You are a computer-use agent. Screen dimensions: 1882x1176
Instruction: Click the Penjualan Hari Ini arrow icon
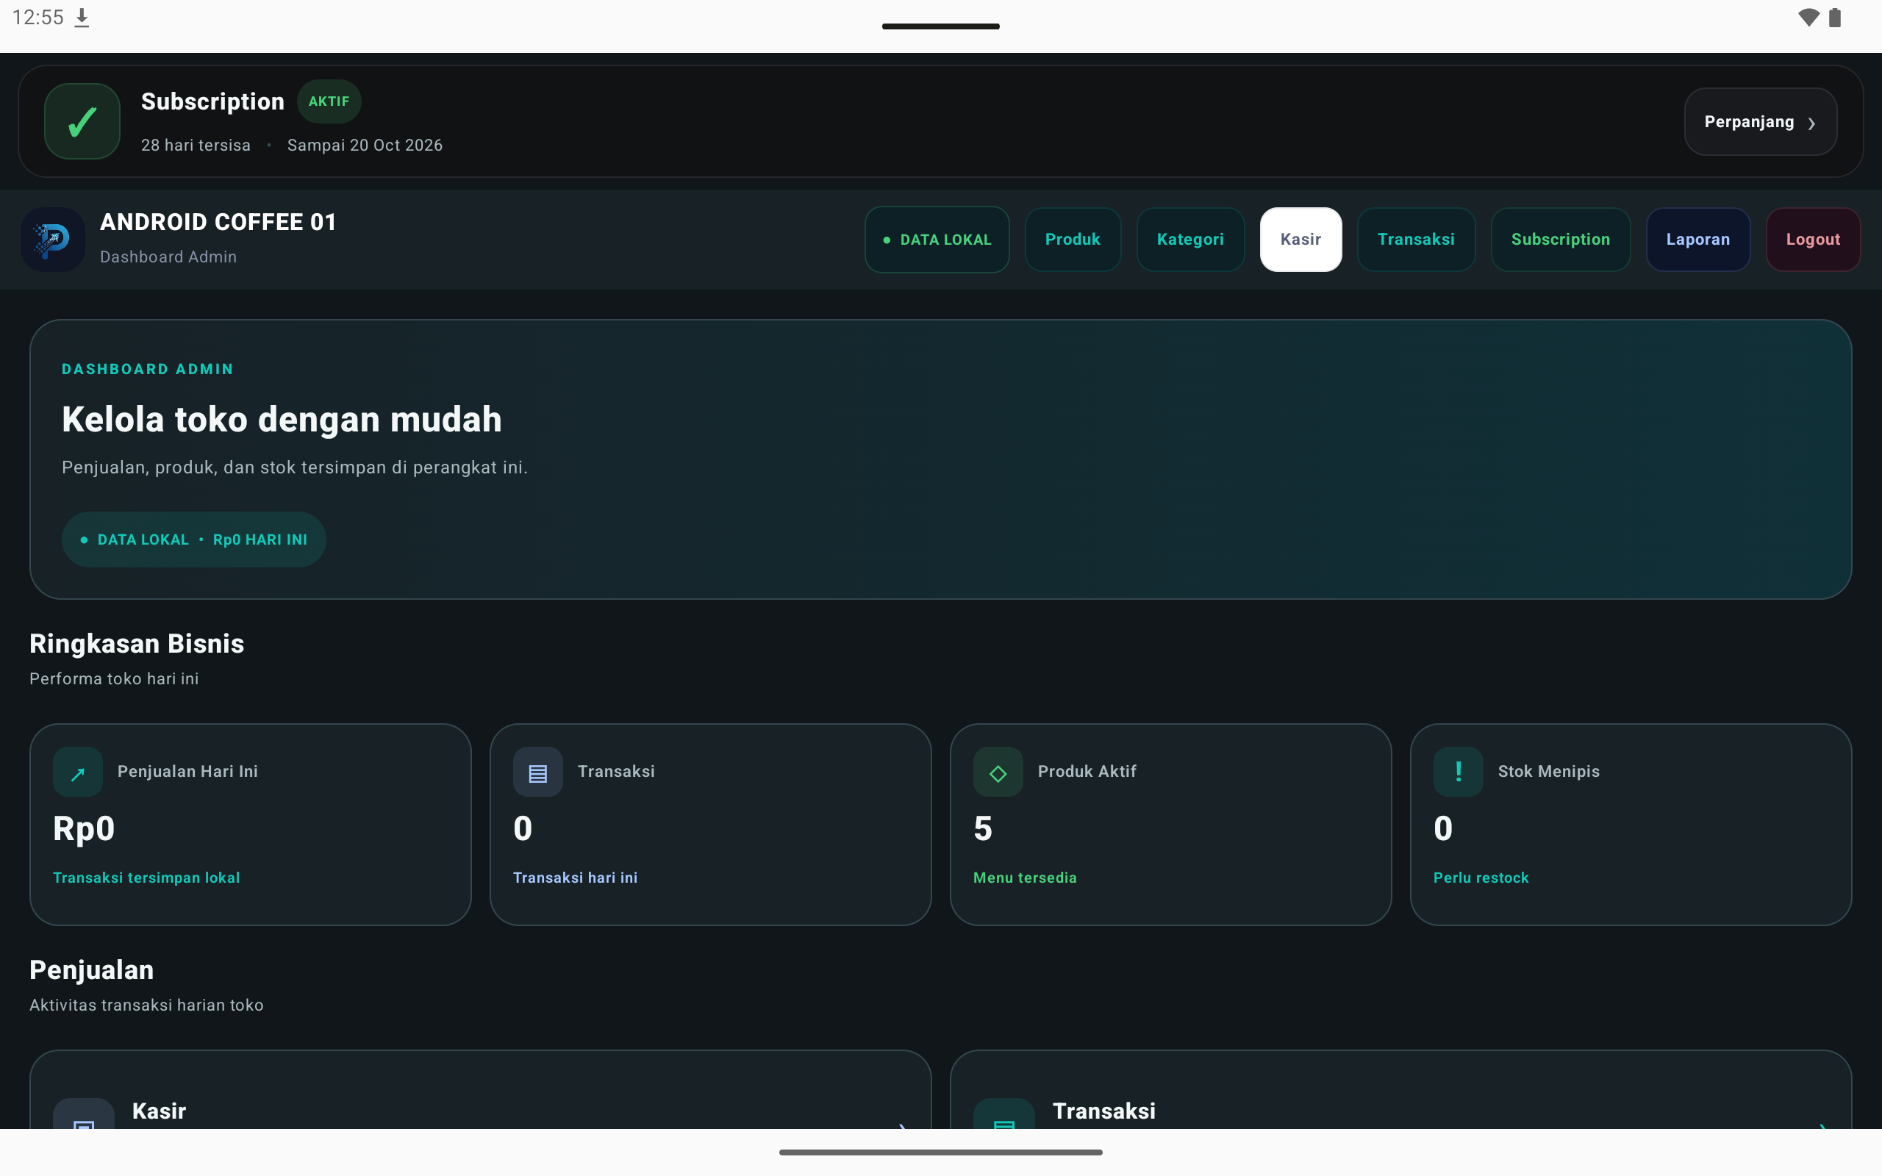pos(78,772)
